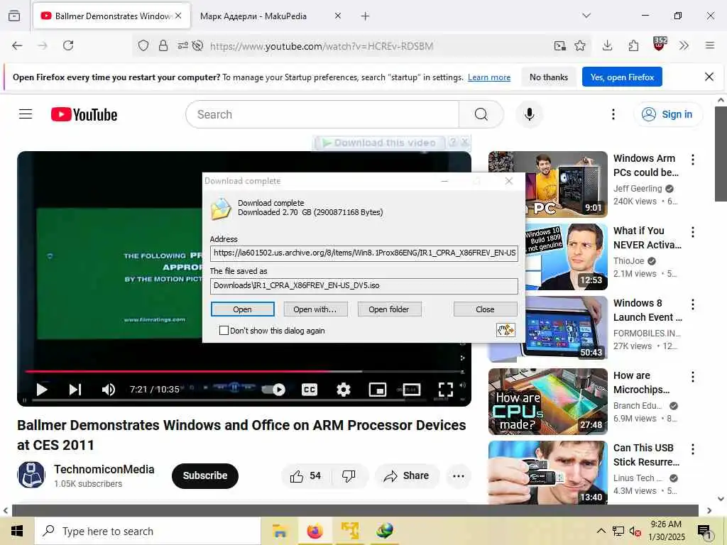Enter fullscreen mode

pyautogui.click(x=446, y=390)
